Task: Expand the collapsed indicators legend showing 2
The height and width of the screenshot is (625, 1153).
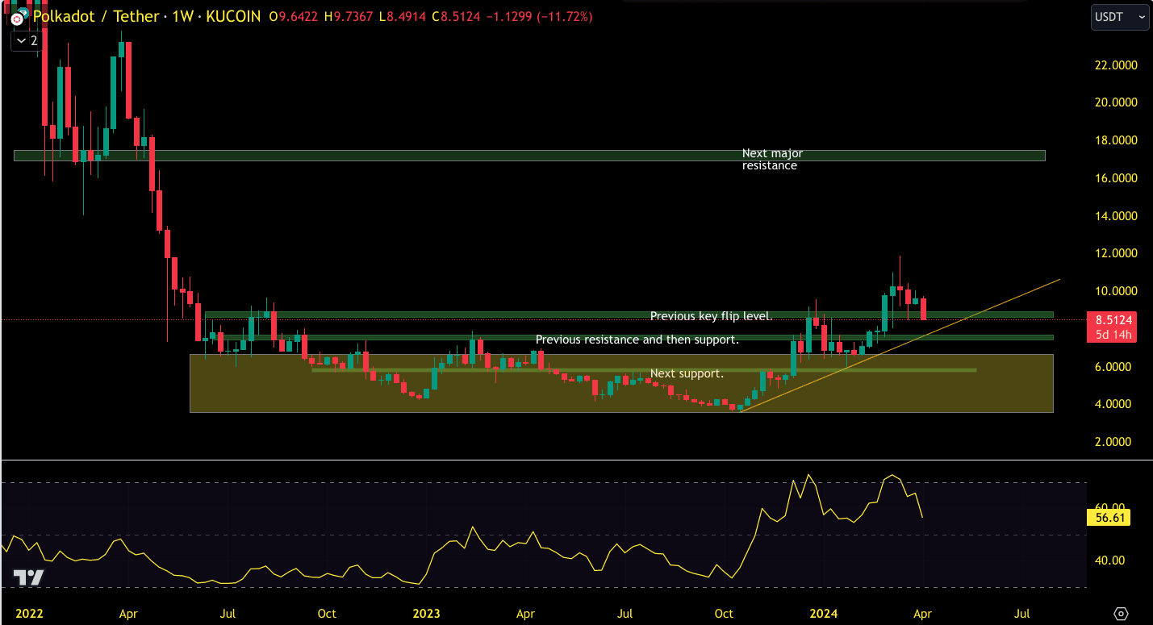Action: click(x=25, y=40)
